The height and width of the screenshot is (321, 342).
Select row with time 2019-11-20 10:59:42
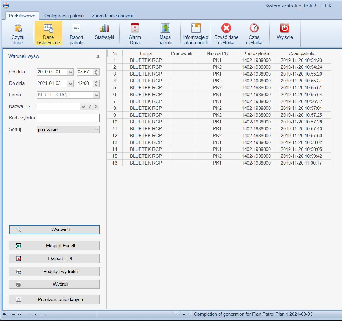219,156
